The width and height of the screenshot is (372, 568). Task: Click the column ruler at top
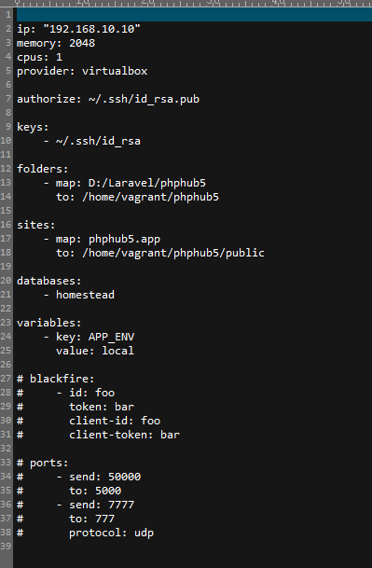click(x=193, y=3)
